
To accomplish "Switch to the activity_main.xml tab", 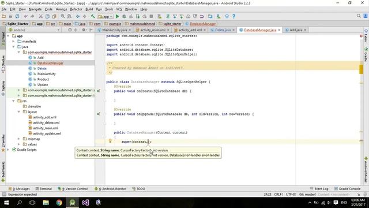I will (x=153, y=30).
